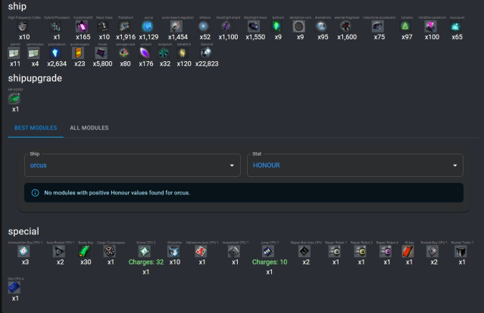Viewport: 484px width, 313px height.
Task: Click the HP-XGF01 ship upgrade icon
Action: tap(15, 98)
